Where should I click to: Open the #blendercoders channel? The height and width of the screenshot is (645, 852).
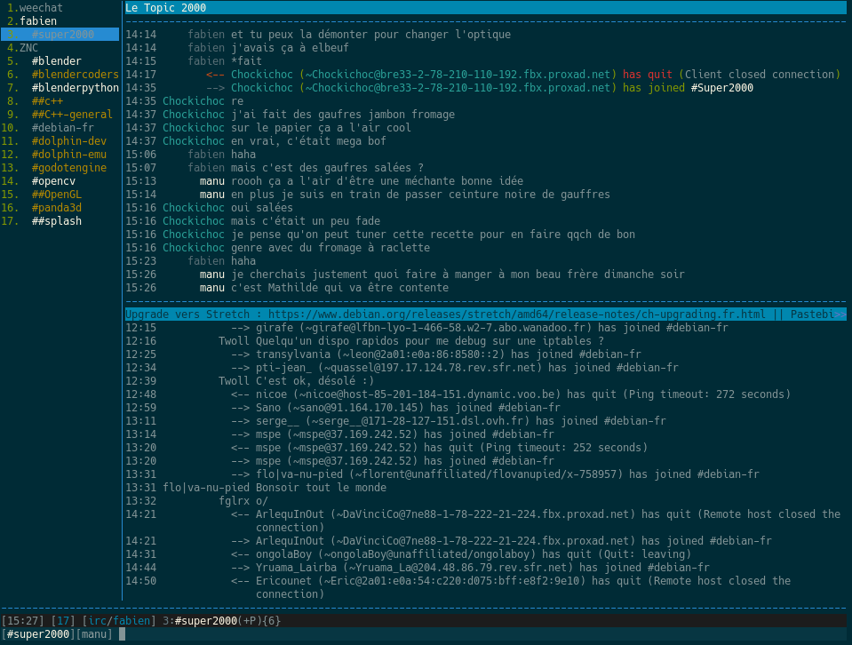(x=75, y=75)
